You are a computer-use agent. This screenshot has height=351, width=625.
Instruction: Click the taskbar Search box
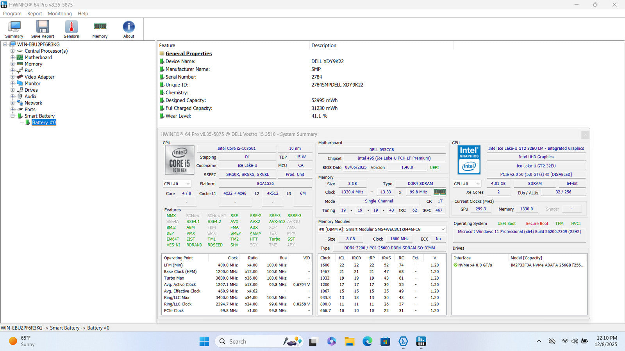[x=250, y=342]
